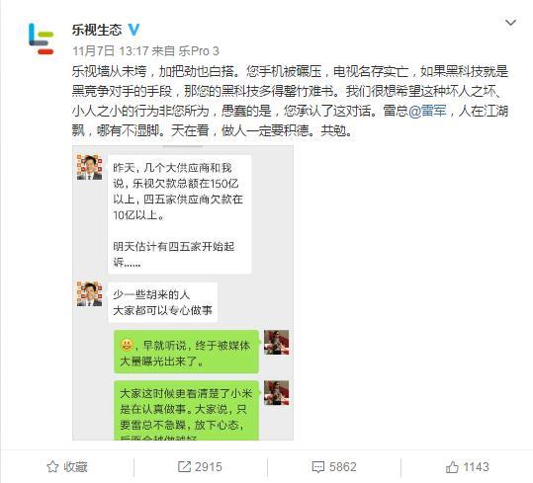The width and height of the screenshot is (533, 483).
Task: Click the 1143 likes count
Action: click(x=476, y=467)
